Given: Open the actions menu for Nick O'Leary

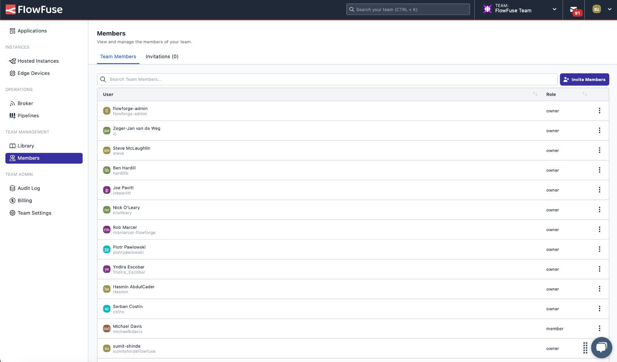Looking at the screenshot, I should point(600,210).
